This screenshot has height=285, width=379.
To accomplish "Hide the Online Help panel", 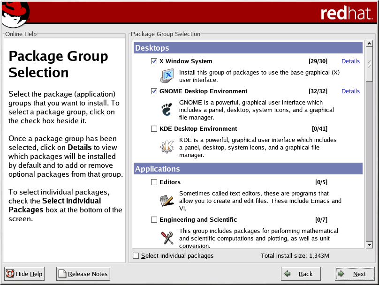I will 24,274.
